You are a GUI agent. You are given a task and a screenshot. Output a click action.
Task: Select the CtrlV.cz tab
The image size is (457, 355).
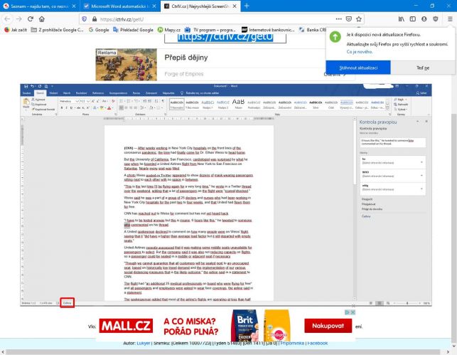200,6
